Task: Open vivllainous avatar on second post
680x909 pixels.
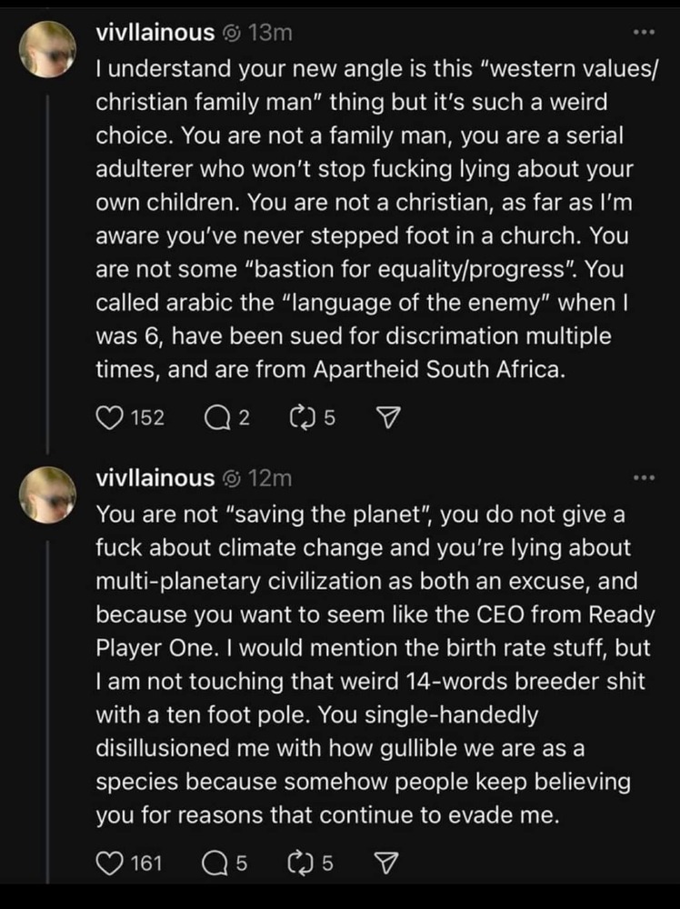Action: coord(47,495)
